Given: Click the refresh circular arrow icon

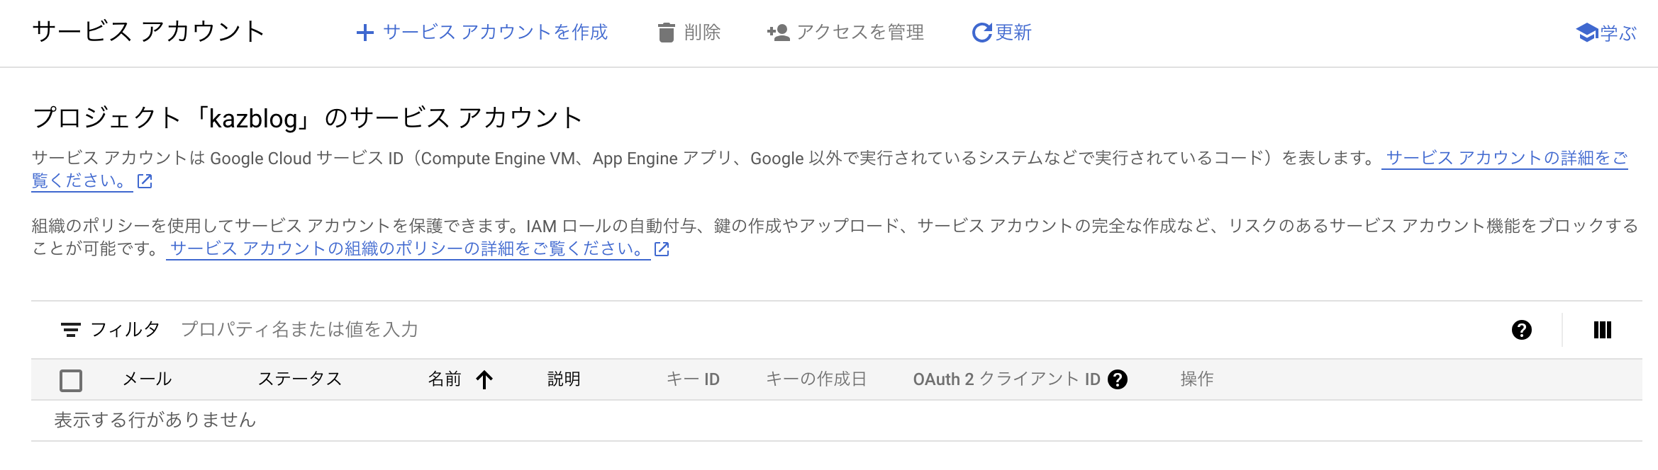Looking at the screenshot, I should click(x=981, y=33).
